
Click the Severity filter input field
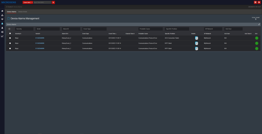[24, 29]
